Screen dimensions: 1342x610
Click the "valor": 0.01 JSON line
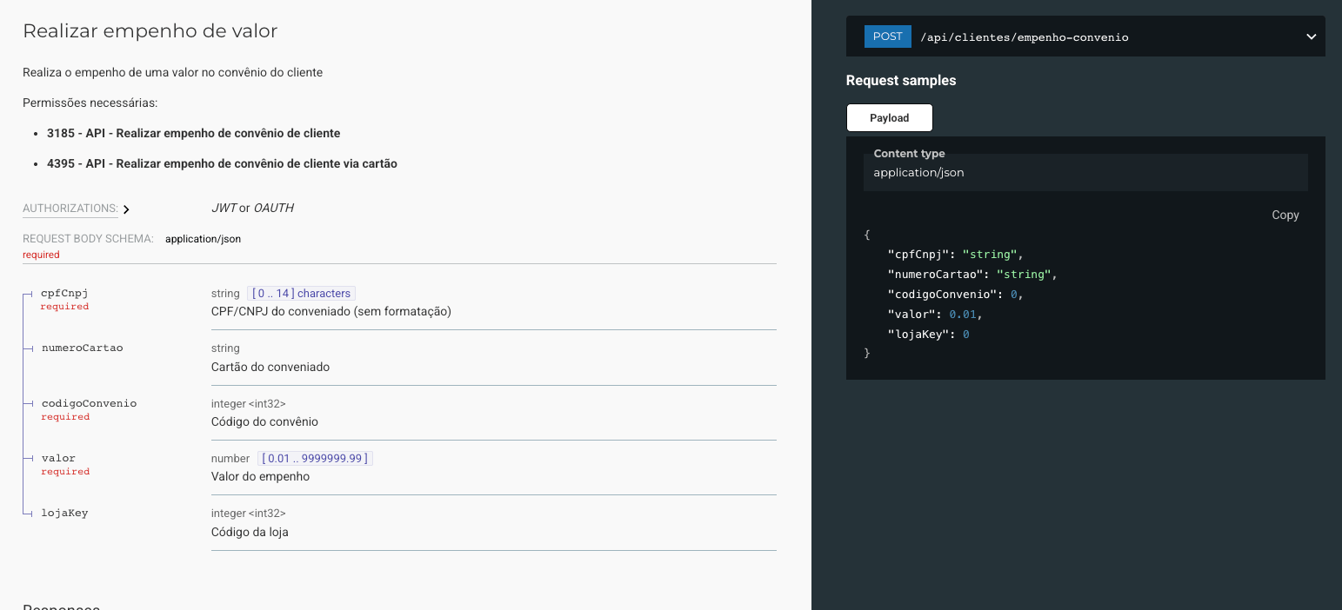(934, 314)
